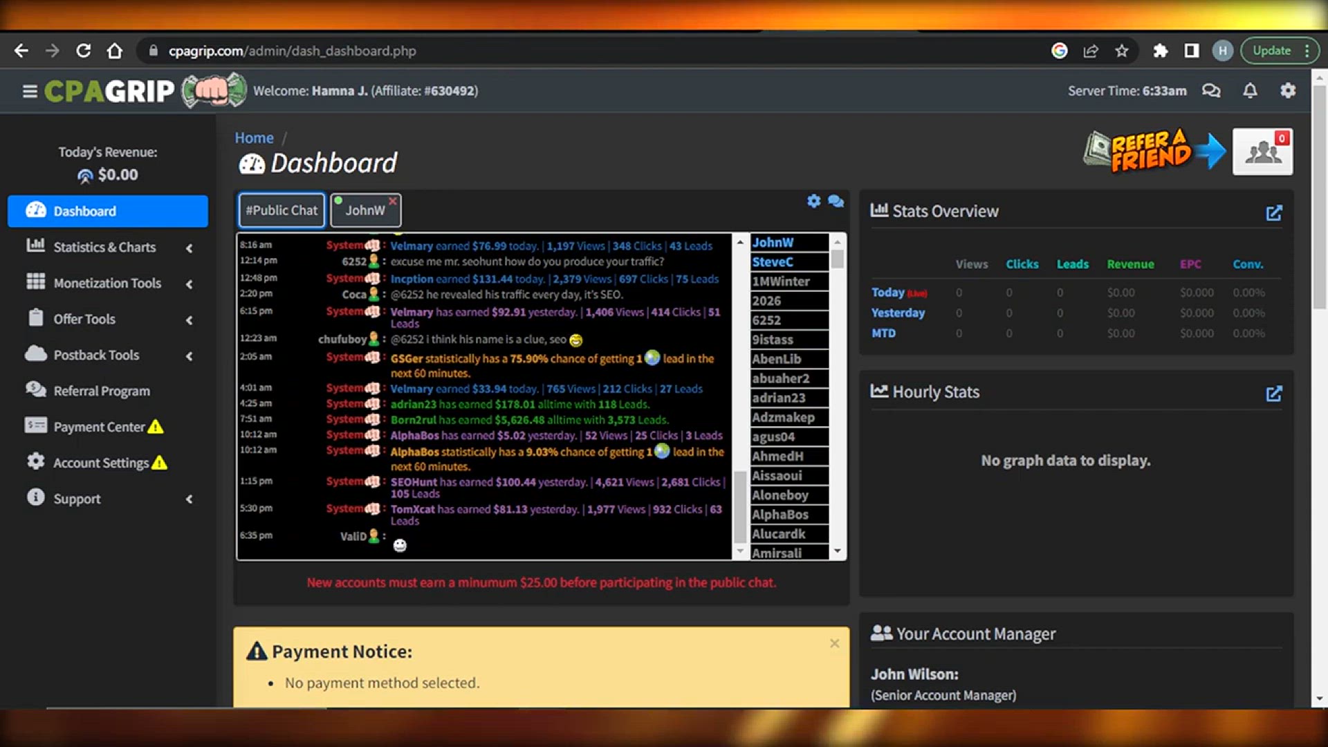Reload the page
The height and width of the screenshot is (747, 1328).
point(83,50)
